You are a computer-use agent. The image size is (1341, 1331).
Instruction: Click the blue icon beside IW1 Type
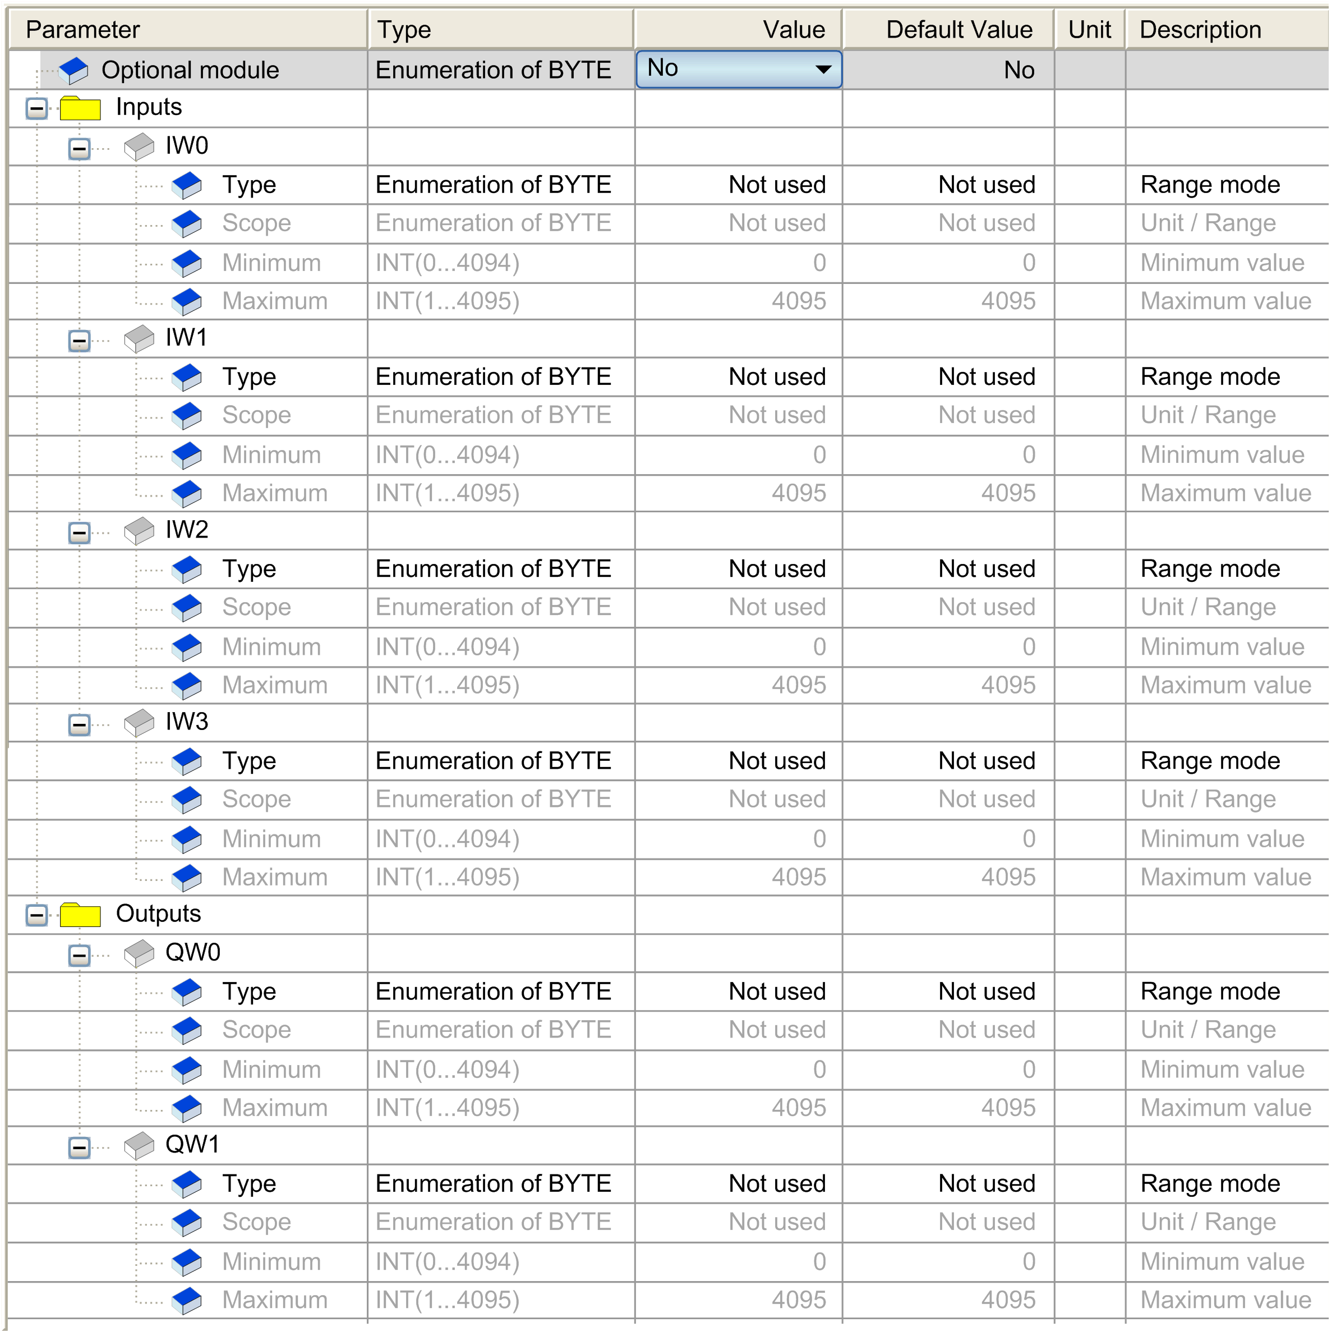187,378
